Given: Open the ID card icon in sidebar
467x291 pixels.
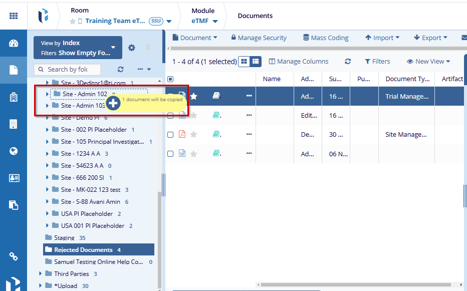Looking at the screenshot, I should pos(14,178).
